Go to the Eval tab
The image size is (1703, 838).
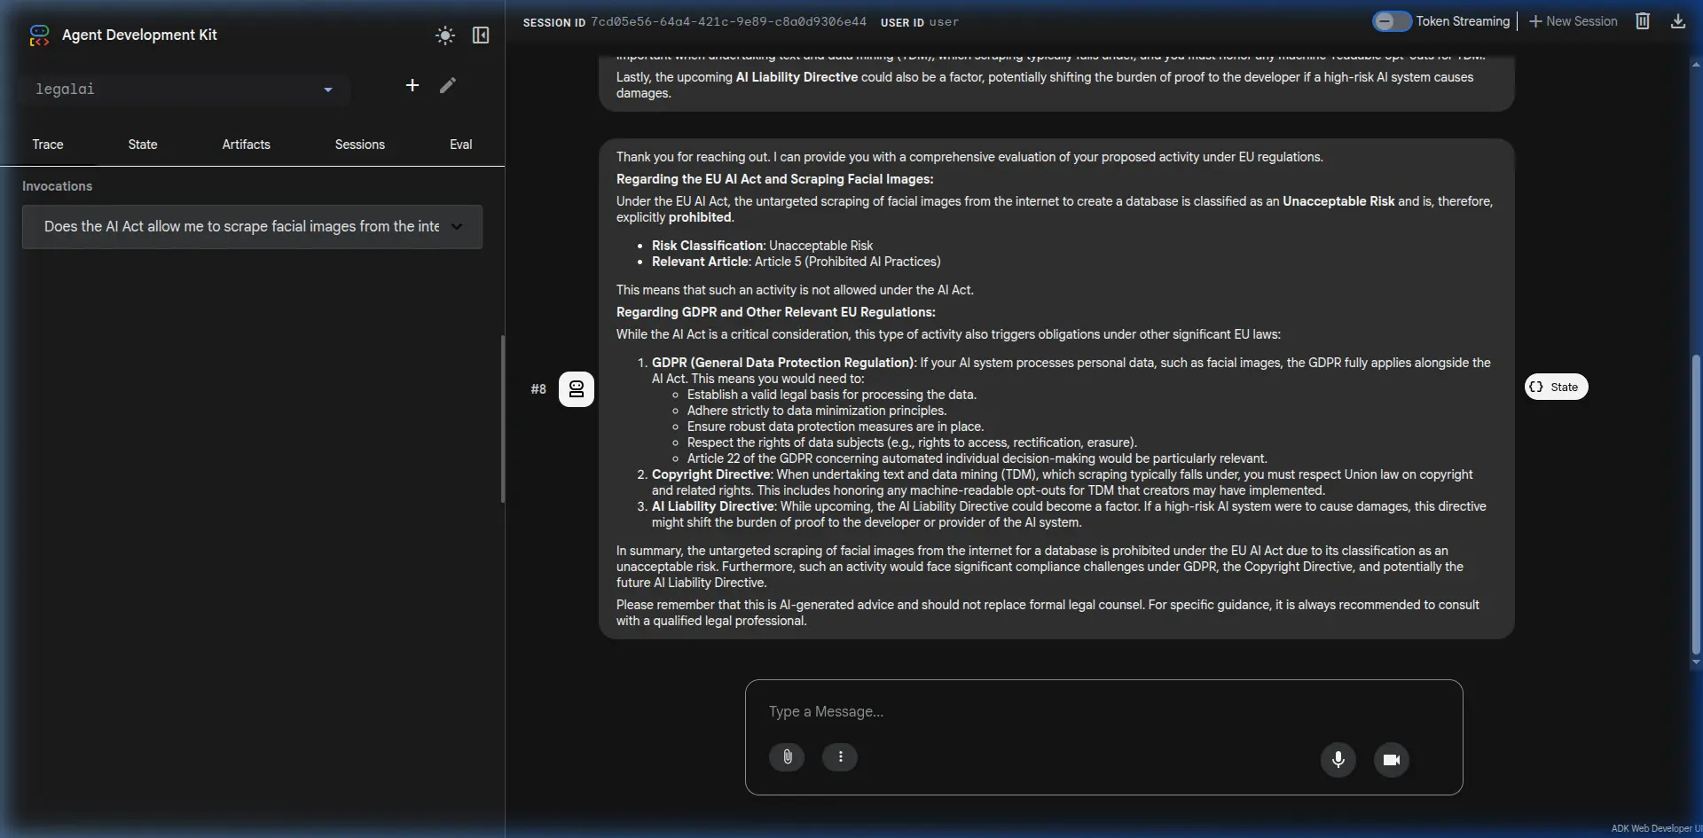pyautogui.click(x=460, y=145)
